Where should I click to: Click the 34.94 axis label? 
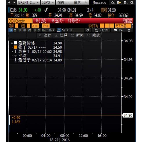click(128, 78)
